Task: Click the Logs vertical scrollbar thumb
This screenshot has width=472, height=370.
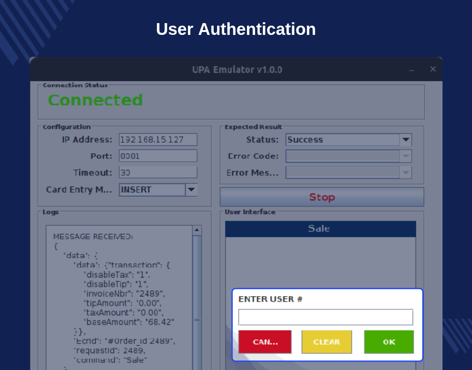Action: tap(197, 303)
